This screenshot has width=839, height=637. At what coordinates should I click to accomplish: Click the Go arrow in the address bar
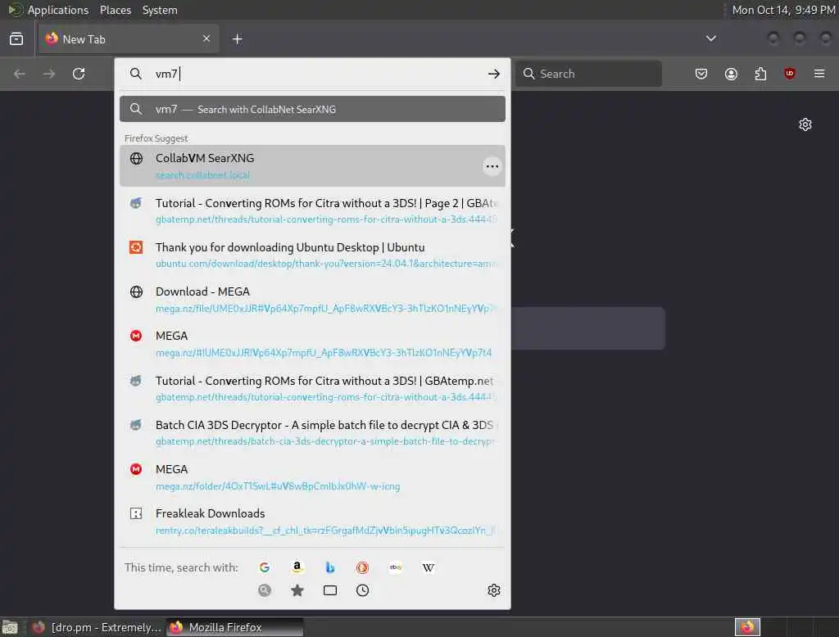point(493,74)
